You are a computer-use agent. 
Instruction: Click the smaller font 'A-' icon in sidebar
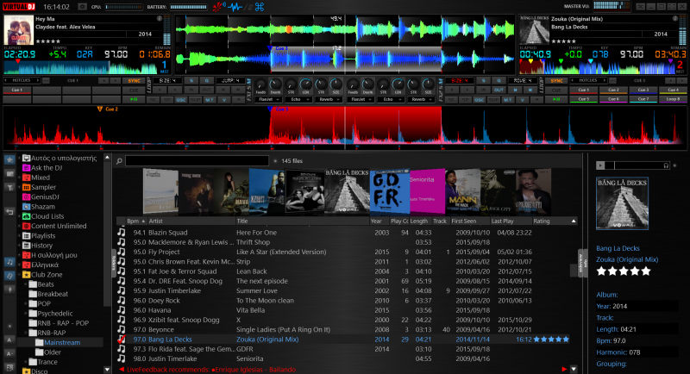point(9,353)
